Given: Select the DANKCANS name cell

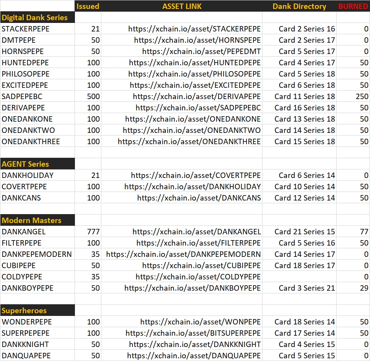Looking at the screenshot, I should pos(37,198).
